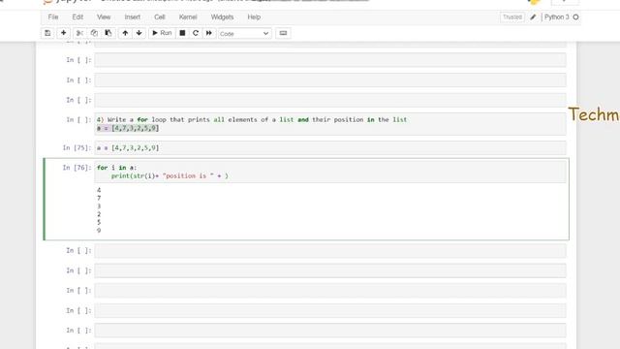
Task: Open the Kernel menu
Action: tap(188, 17)
